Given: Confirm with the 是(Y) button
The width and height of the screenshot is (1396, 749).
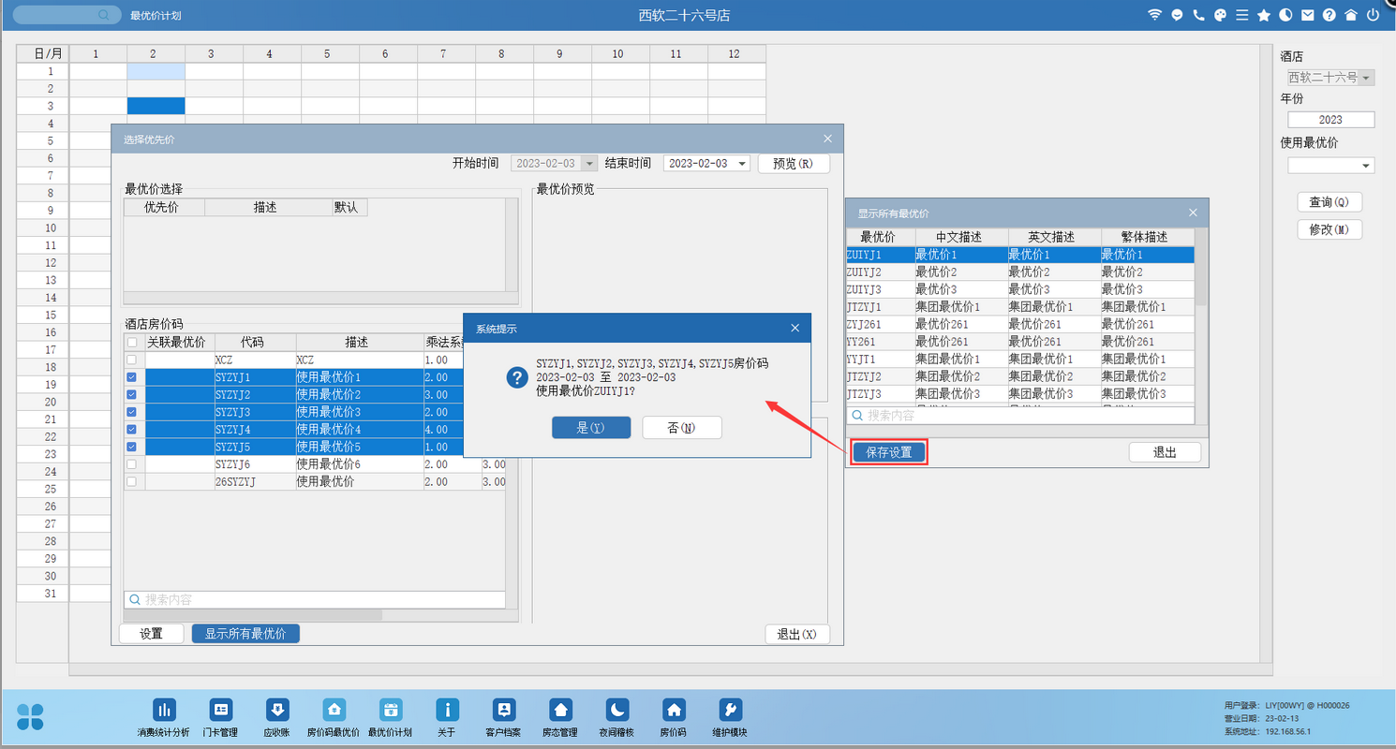Looking at the screenshot, I should [590, 428].
